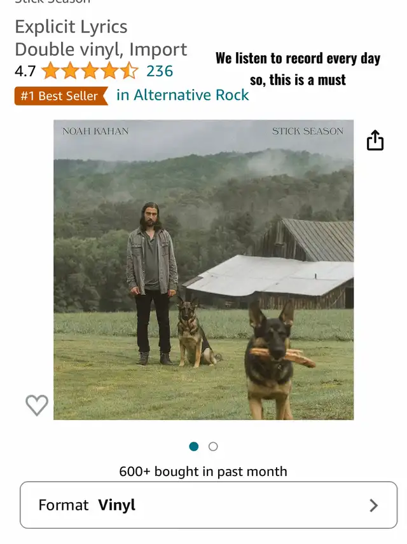Click the half-filled fifth rating star
Image resolution: width=407 pixels, height=544 pixels.
(x=129, y=71)
